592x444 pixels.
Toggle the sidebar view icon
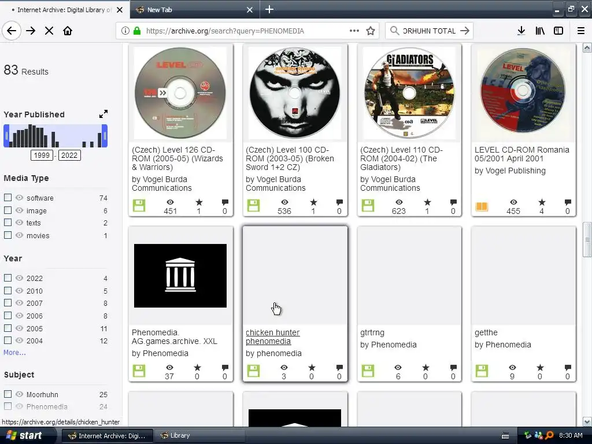(x=558, y=31)
